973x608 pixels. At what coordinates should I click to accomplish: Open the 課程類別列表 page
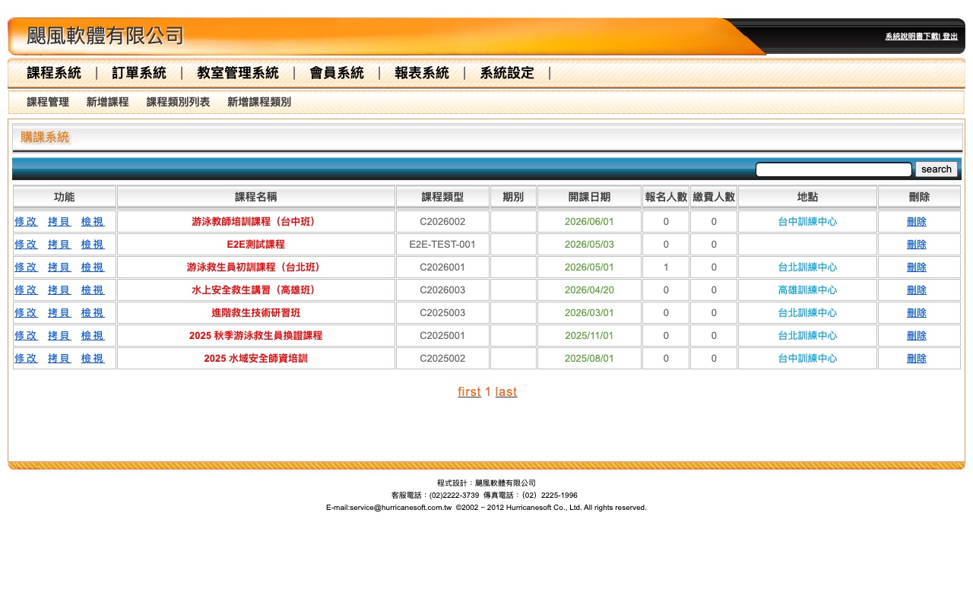(x=178, y=102)
